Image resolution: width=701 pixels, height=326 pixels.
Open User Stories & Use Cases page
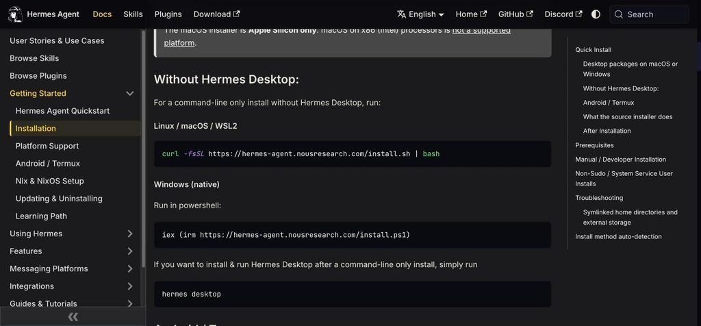tap(57, 40)
